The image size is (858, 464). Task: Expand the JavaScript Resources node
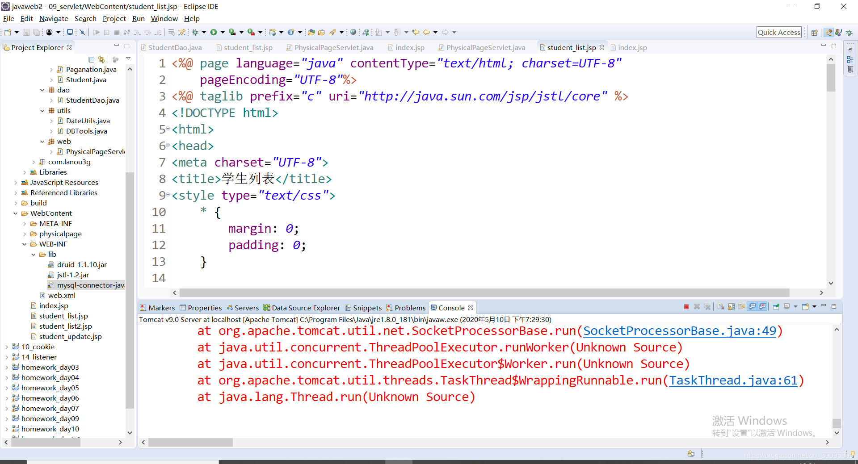(16, 183)
